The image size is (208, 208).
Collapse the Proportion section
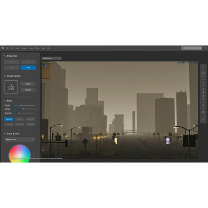tap(5, 56)
